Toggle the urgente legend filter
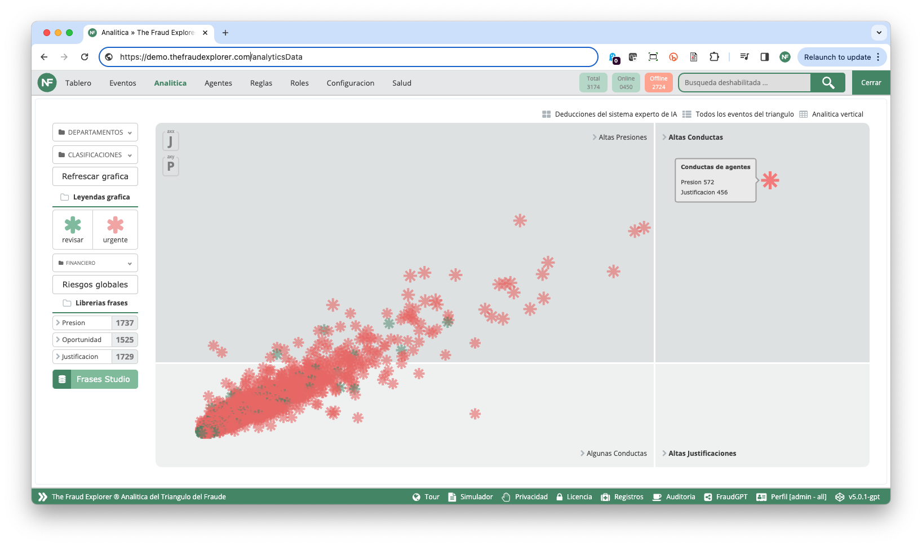This screenshot has height=546, width=922. pos(115,229)
